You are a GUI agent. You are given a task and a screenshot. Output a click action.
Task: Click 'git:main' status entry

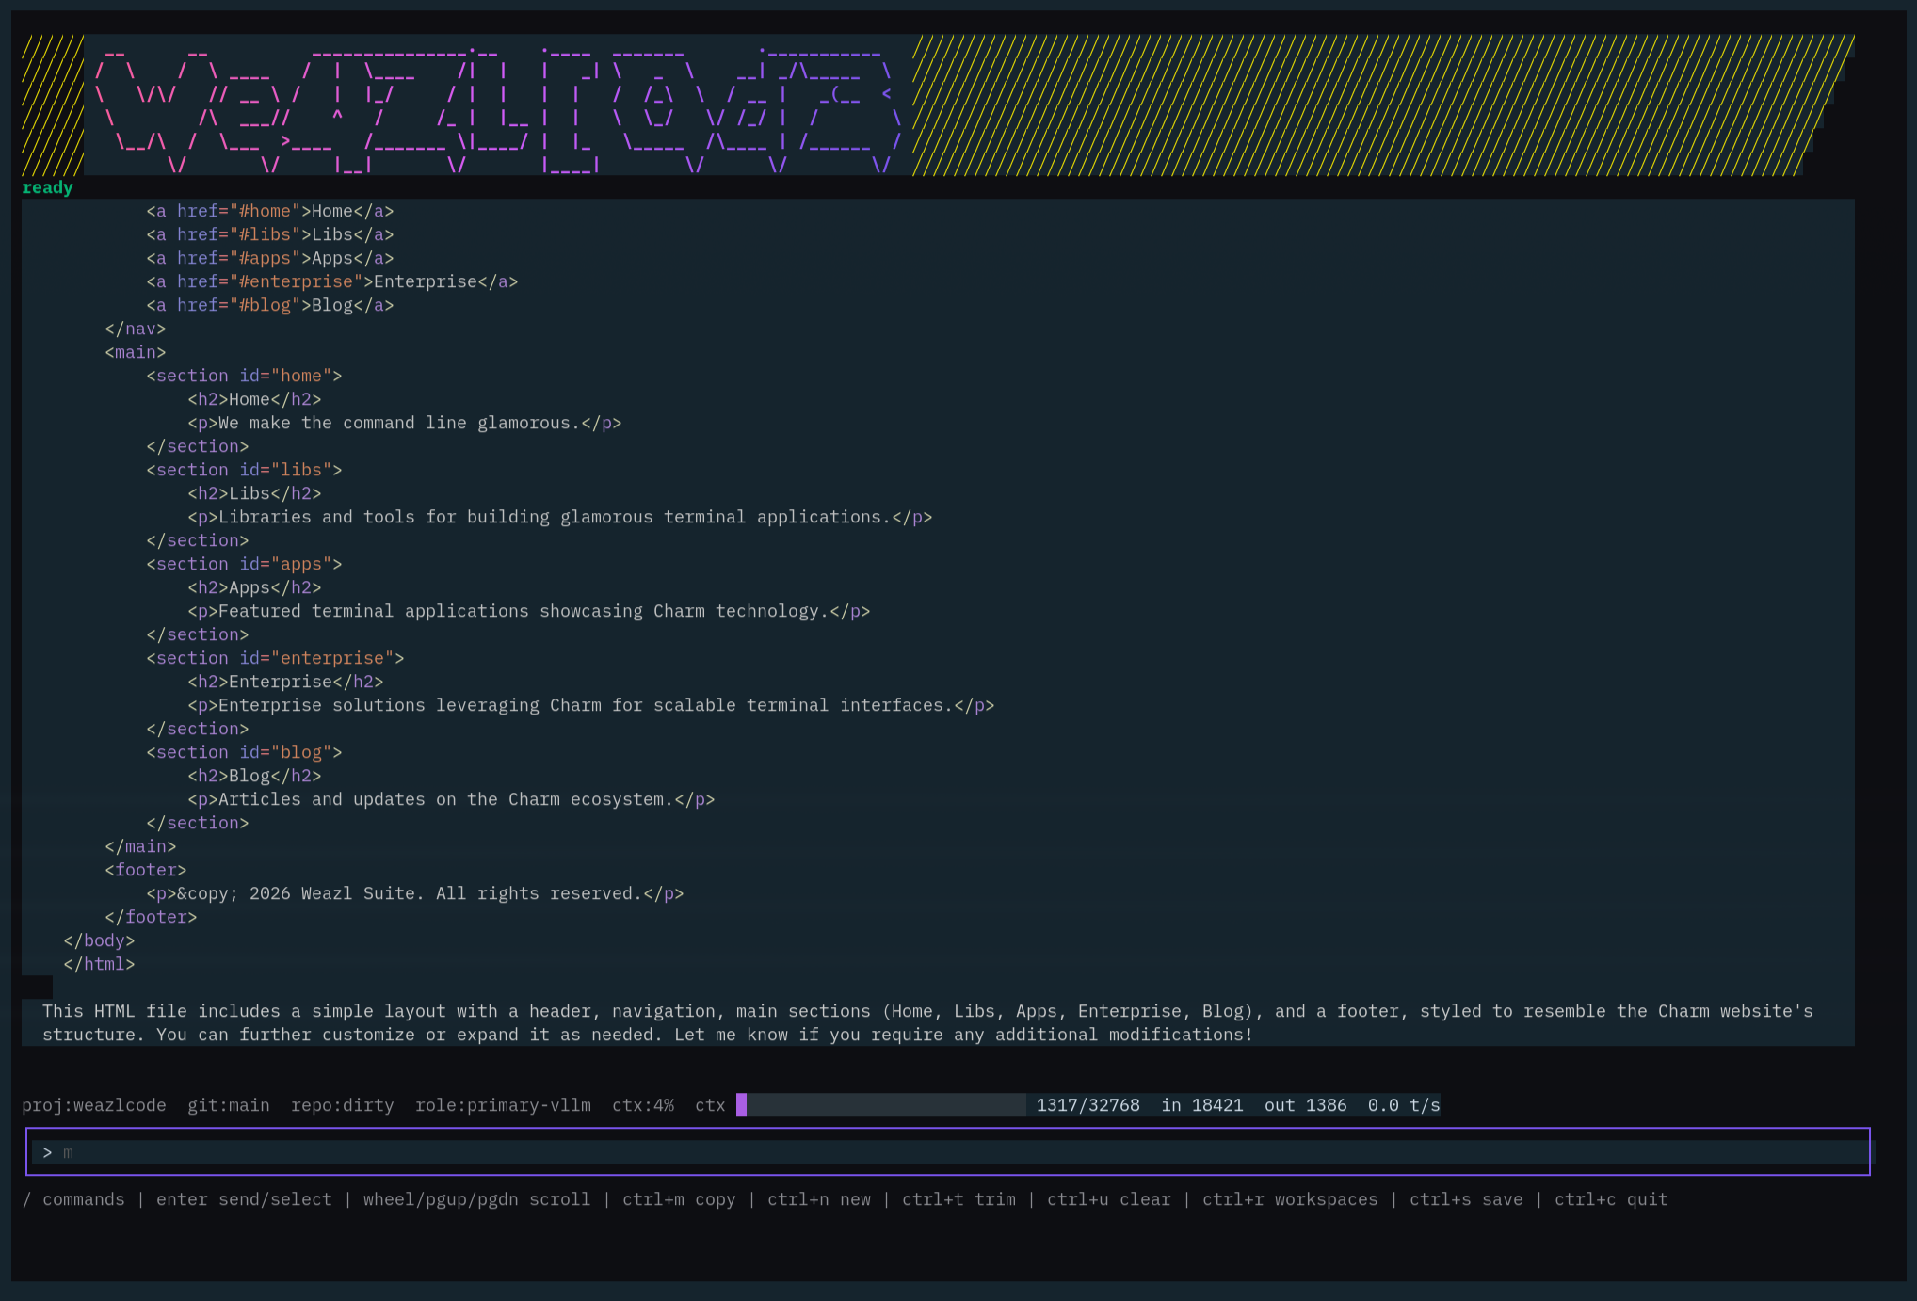point(229,1105)
